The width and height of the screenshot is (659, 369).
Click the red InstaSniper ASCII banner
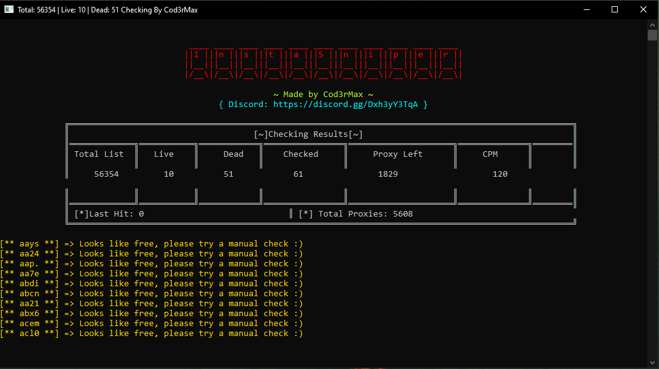point(324,64)
